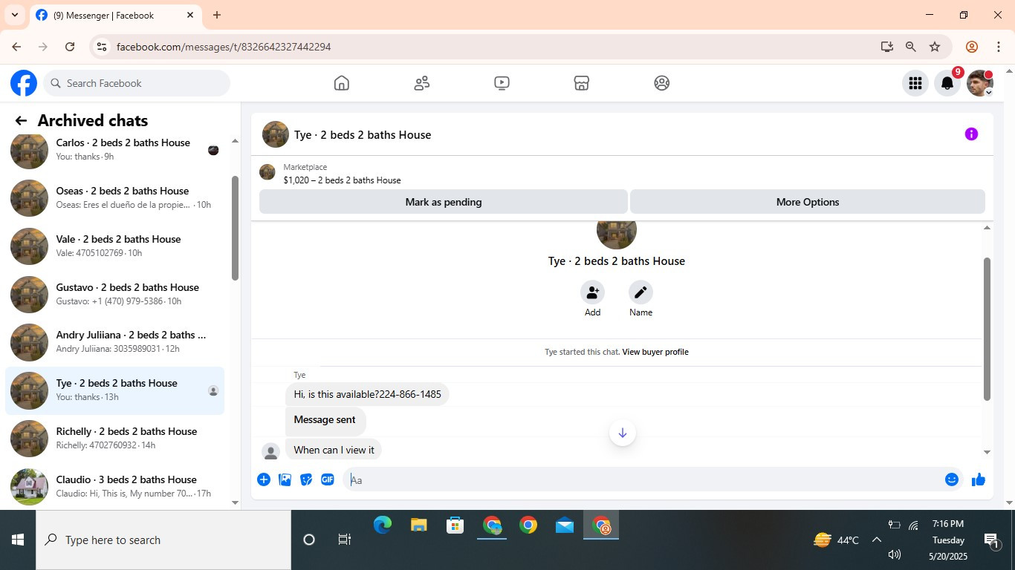The image size is (1015, 570).
Task: Open conversation information purple icon
Action: 971,134
